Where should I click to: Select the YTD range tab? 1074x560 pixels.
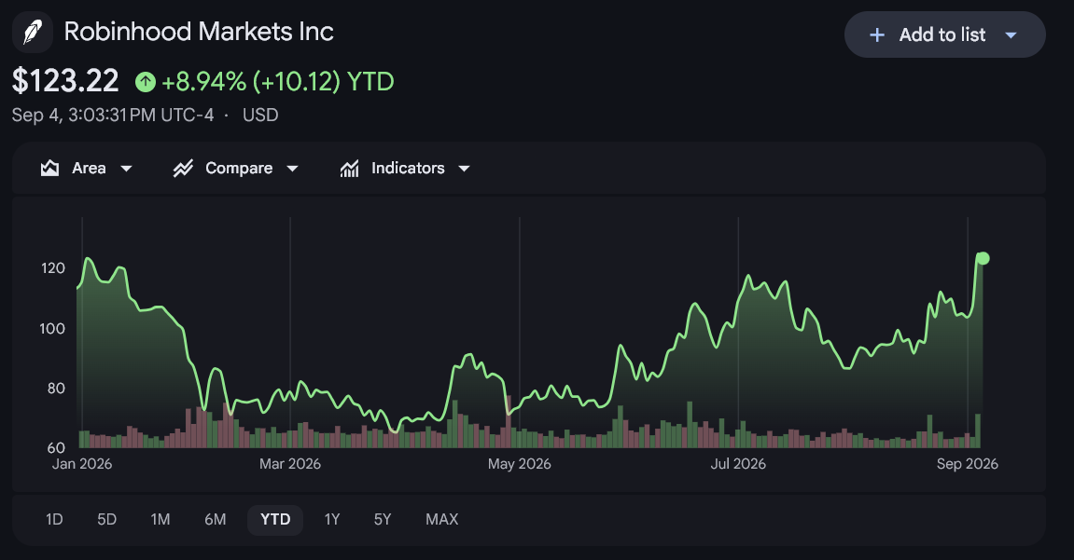click(x=275, y=520)
